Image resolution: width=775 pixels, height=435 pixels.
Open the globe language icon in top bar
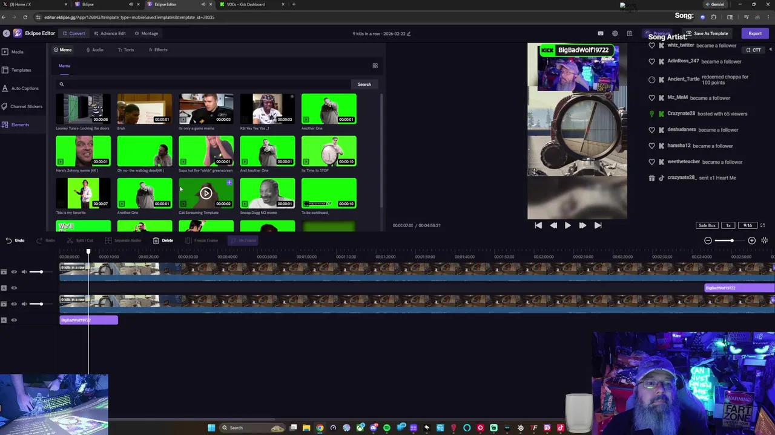point(615,33)
